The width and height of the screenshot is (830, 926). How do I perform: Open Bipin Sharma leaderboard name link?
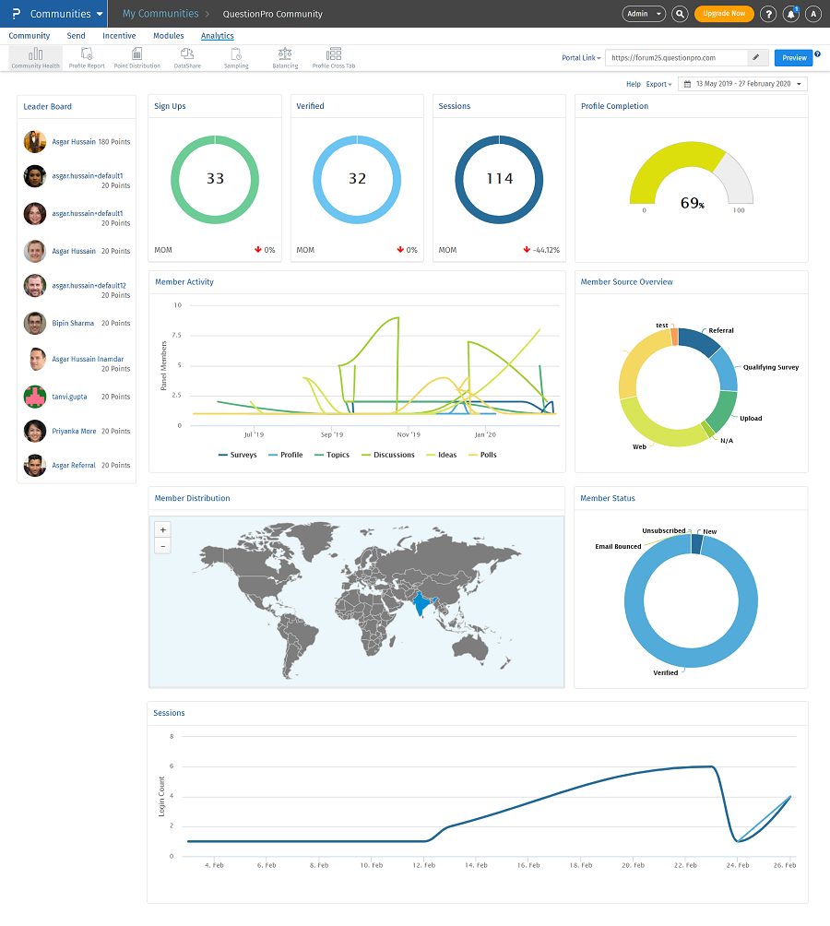coord(73,323)
